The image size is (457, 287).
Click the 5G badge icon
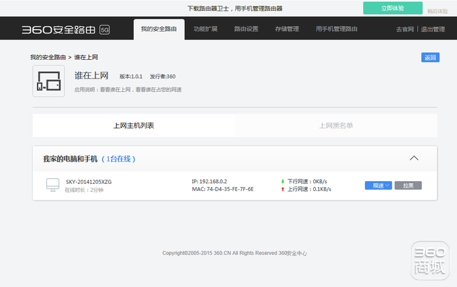[x=105, y=30]
